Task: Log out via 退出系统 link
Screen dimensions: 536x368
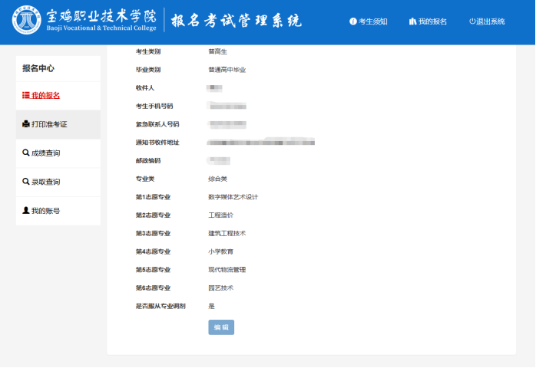Action: 491,21
